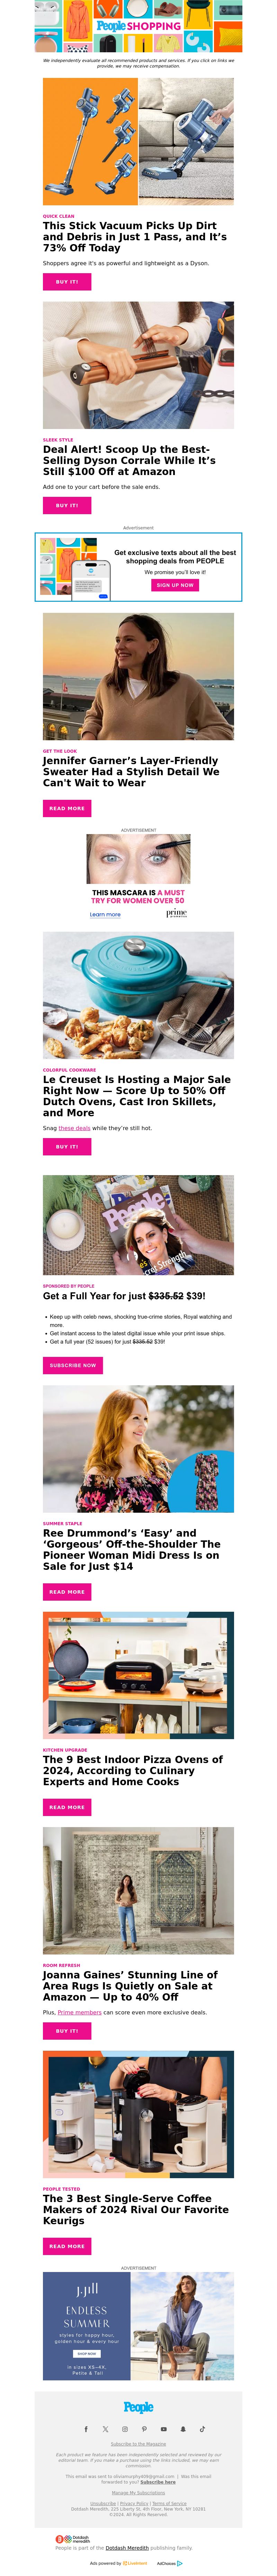The height and width of the screenshot is (2576, 277).
Task: Open the YouTube icon in footer
Action: 164,2428
